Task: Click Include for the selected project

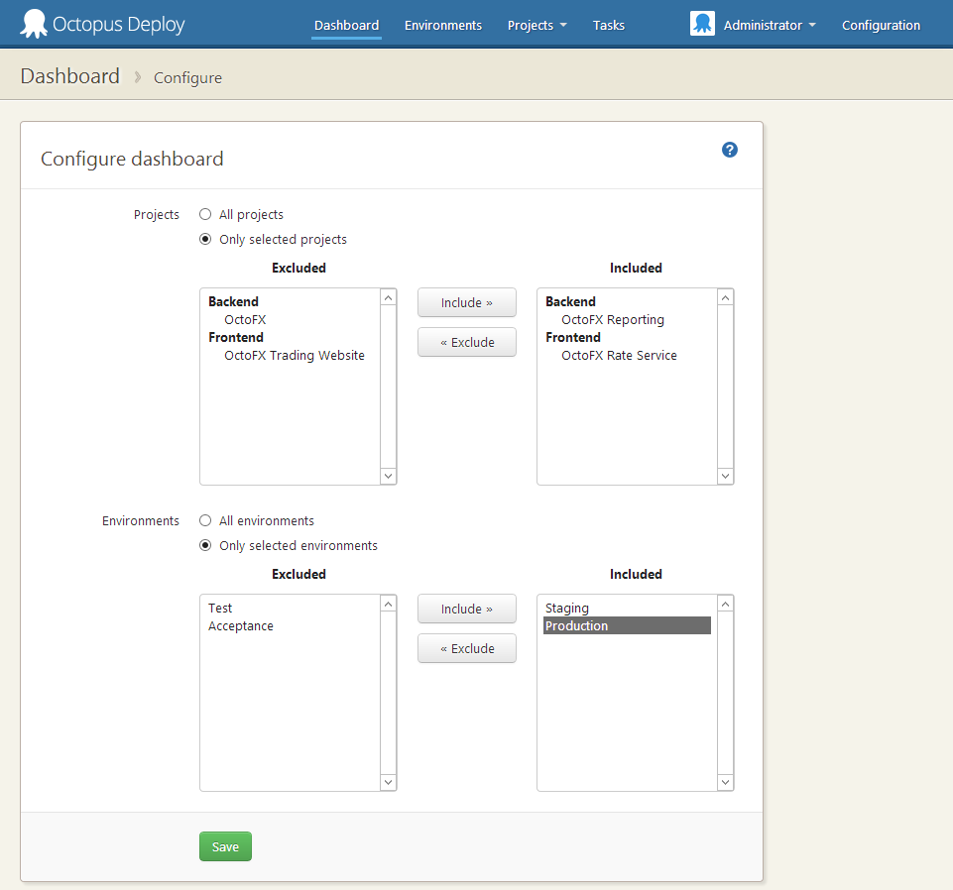Action: (466, 302)
